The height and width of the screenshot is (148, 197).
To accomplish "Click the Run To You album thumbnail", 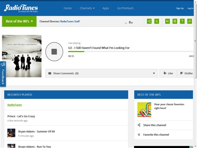I will 11,146.
